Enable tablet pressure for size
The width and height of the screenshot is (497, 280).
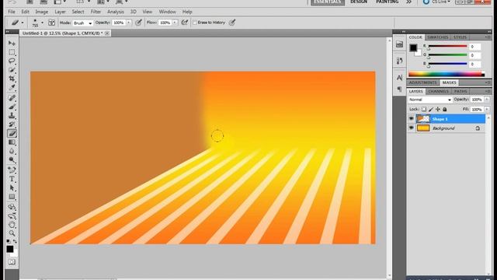click(232, 23)
